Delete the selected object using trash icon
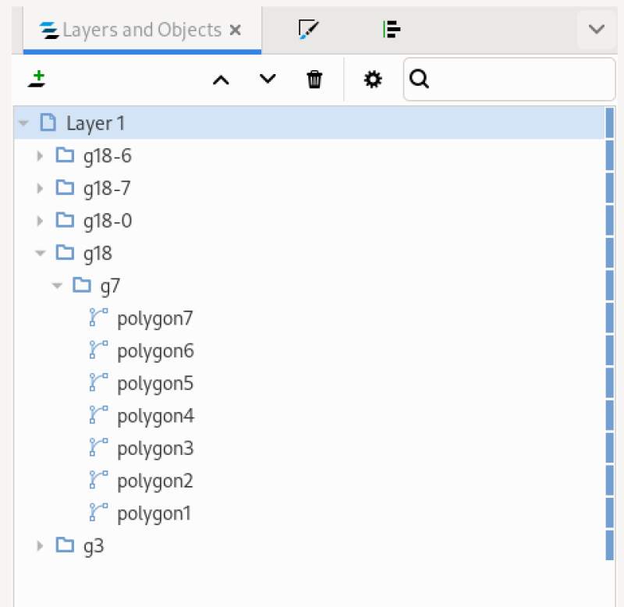Screen dimensions: 624x607 pos(314,79)
